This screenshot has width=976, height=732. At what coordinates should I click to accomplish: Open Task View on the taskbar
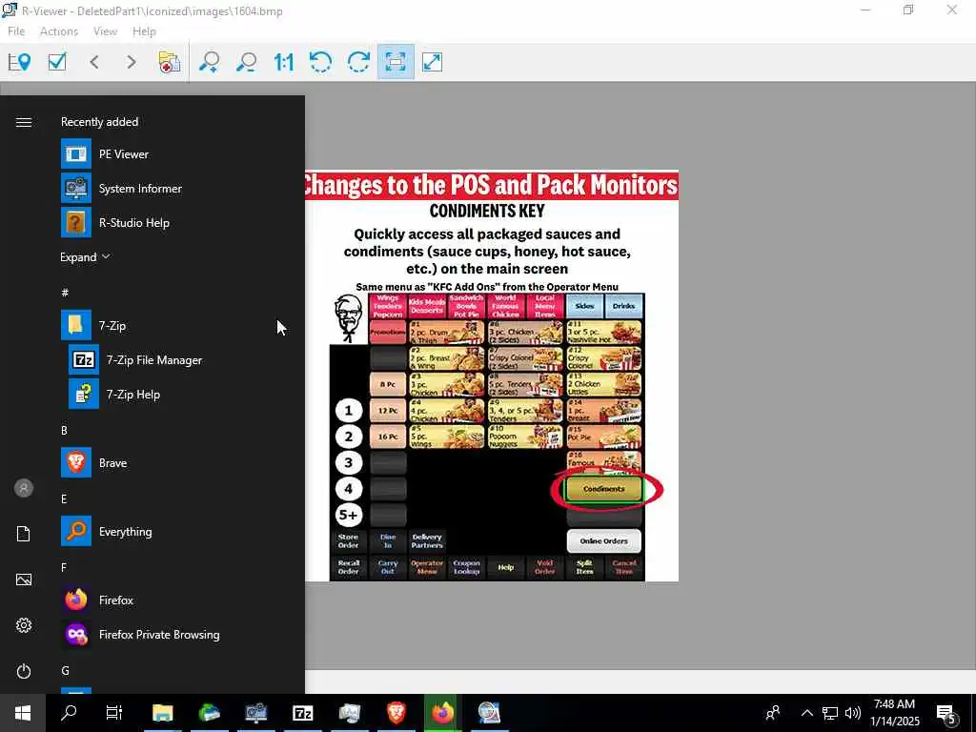point(114,713)
